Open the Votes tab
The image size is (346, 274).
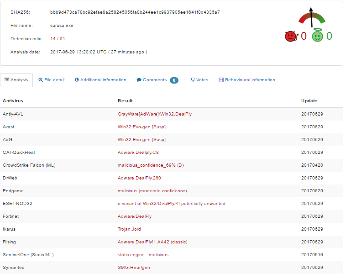(199, 80)
